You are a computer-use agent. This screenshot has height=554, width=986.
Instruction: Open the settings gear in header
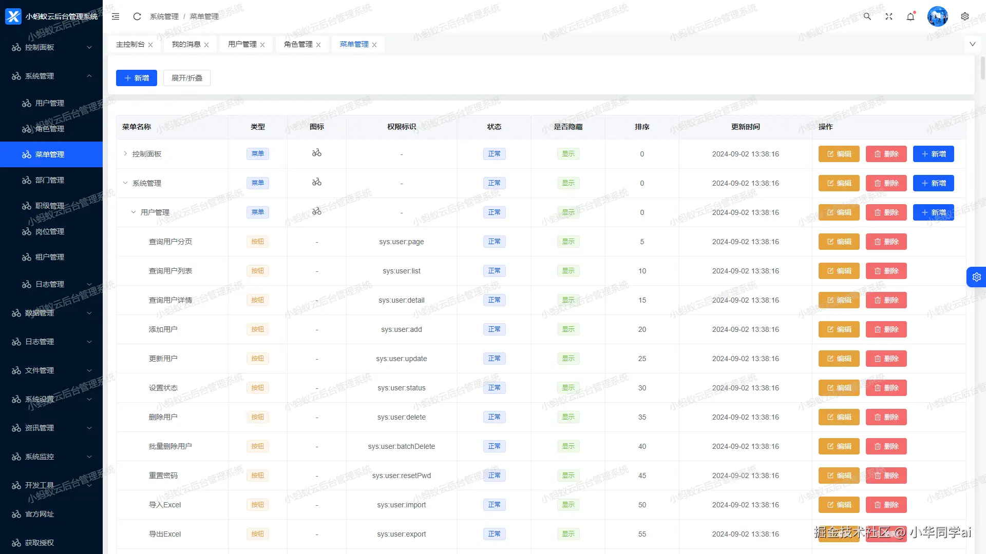click(x=965, y=16)
